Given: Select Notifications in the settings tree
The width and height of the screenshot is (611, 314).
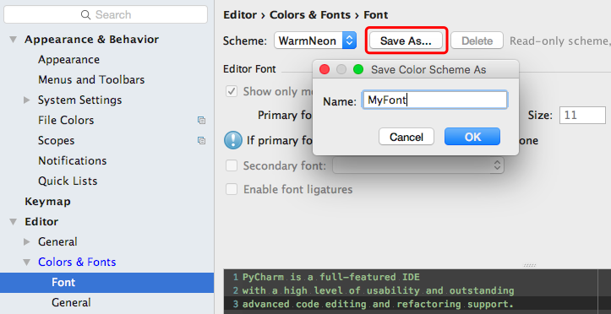Looking at the screenshot, I should click(x=72, y=160).
